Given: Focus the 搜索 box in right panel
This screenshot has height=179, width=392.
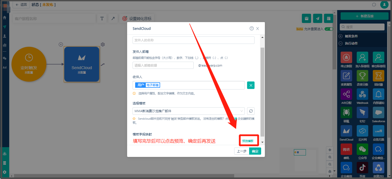Looking at the screenshot, I should [x=362, y=27].
